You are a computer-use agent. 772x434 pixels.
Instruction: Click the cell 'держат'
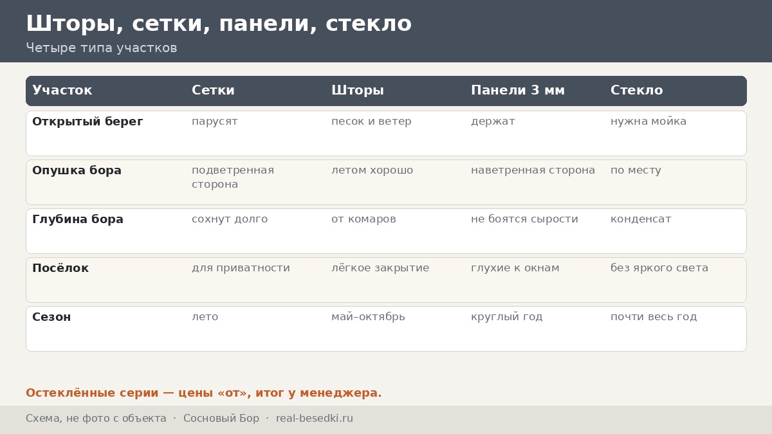(493, 122)
